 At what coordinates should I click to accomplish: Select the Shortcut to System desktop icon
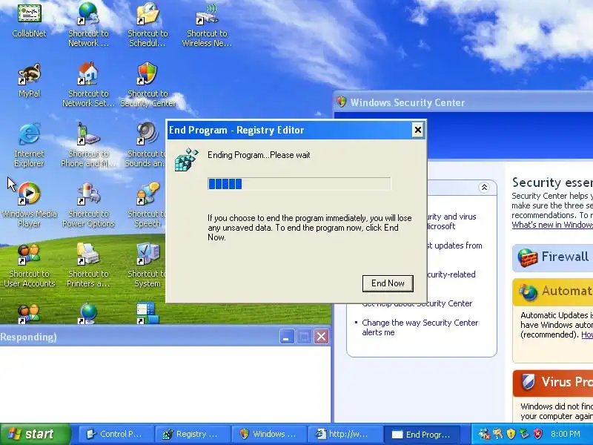(x=148, y=266)
